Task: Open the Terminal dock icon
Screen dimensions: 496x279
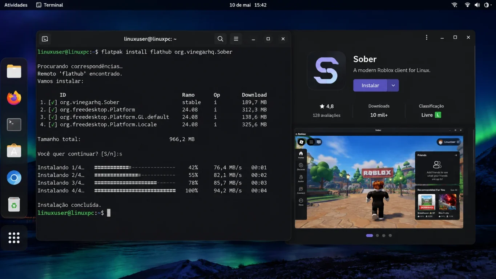Action: click(14, 125)
